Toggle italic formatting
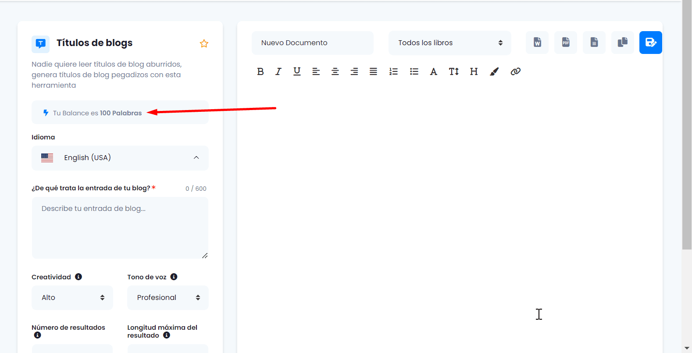The width and height of the screenshot is (692, 353). 278,71
